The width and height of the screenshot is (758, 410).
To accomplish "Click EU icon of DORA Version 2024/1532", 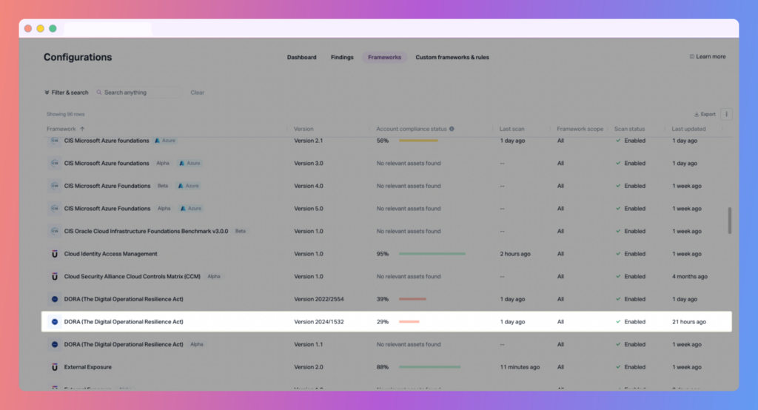I will 55,321.
